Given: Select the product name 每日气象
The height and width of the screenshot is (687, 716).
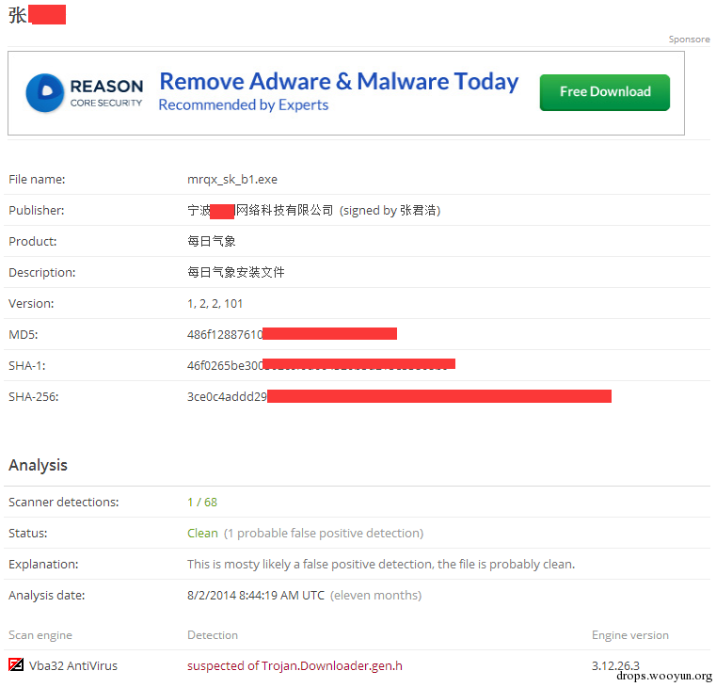Looking at the screenshot, I should pos(212,241).
